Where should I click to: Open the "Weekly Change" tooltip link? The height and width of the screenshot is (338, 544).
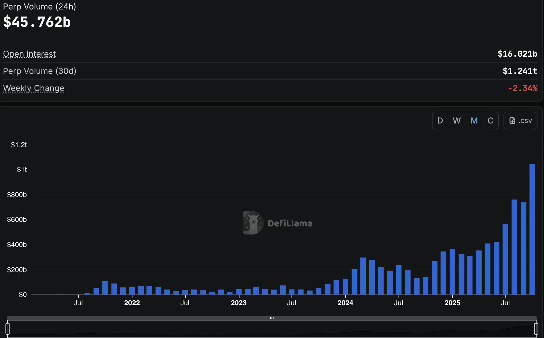33,88
